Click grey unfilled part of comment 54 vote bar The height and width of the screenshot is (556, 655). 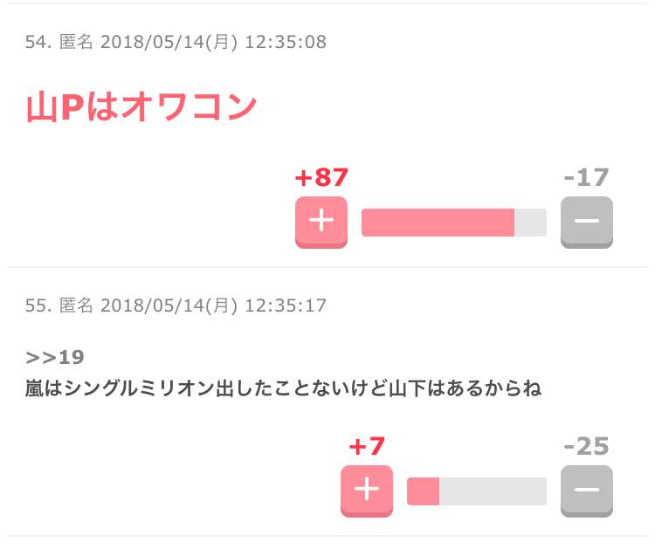click(x=530, y=223)
